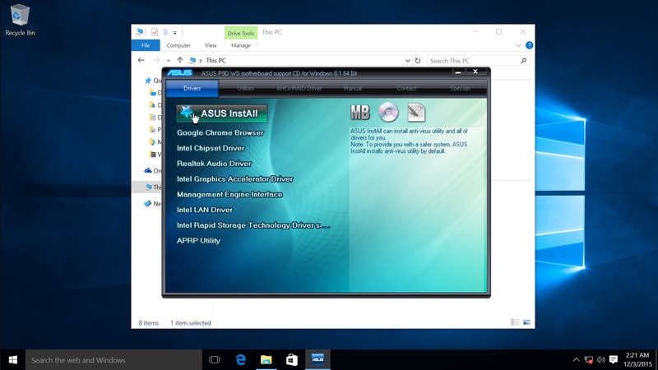This screenshot has height=370, width=658.
Task: Show hidden system tray icons
Action: pos(577,359)
